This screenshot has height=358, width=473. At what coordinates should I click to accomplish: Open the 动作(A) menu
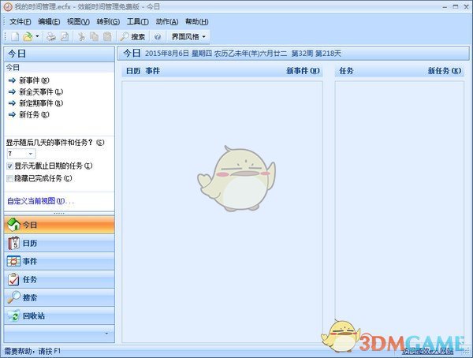(x=167, y=22)
